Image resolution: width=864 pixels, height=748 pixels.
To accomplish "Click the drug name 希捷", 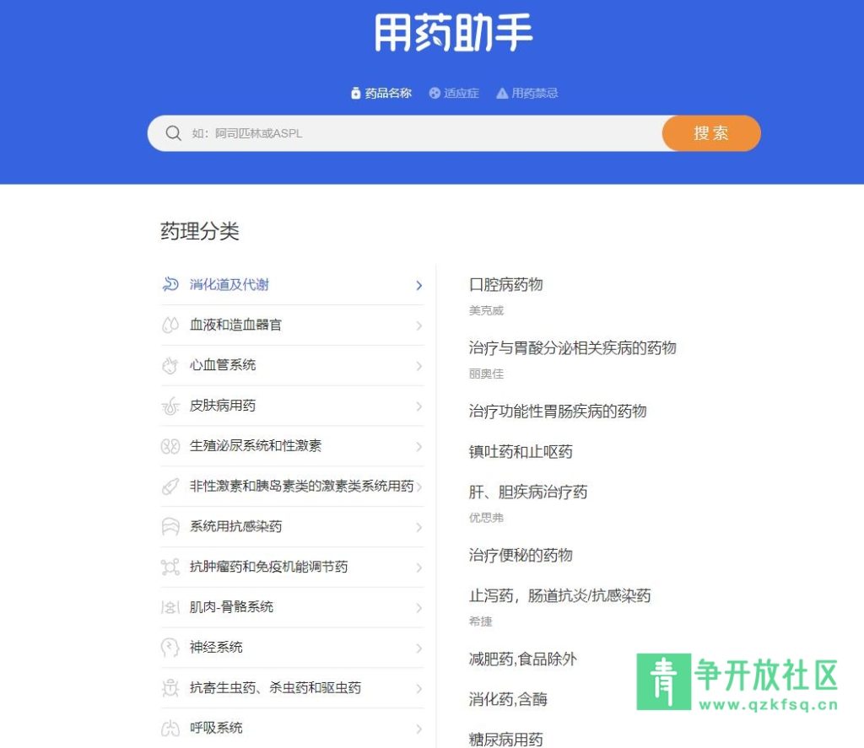I will [x=480, y=622].
